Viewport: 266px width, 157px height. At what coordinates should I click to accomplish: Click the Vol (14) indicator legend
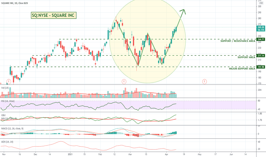click(5, 88)
